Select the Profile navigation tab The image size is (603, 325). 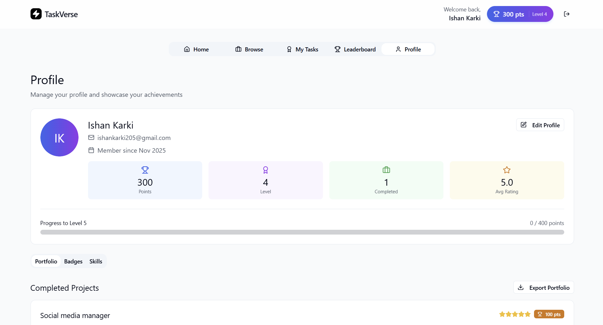click(x=408, y=49)
